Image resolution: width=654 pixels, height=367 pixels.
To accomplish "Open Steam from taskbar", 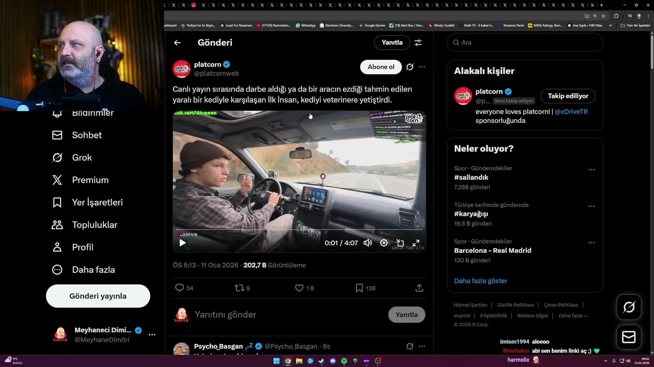I will coord(321,361).
